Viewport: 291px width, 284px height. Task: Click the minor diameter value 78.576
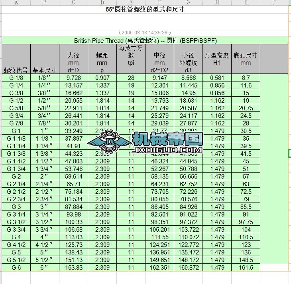(x=189, y=199)
